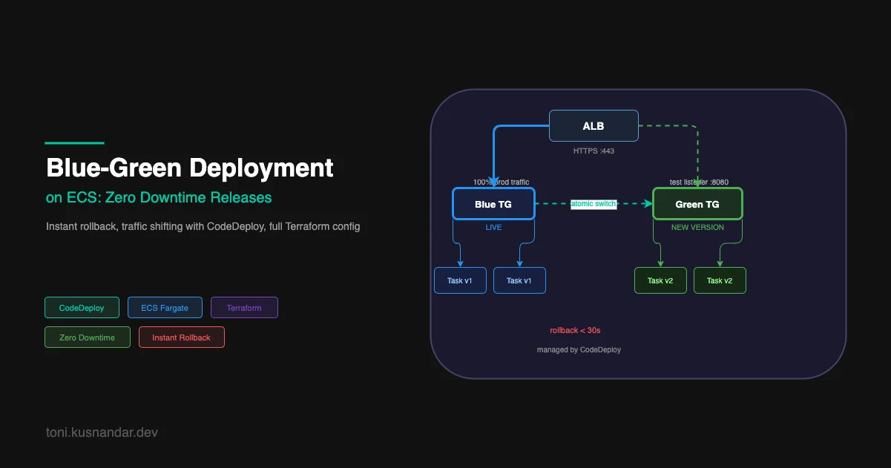Select the Green TG box
Image resolution: width=891 pixels, height=468 pixels.
click(x=697, y=204)
